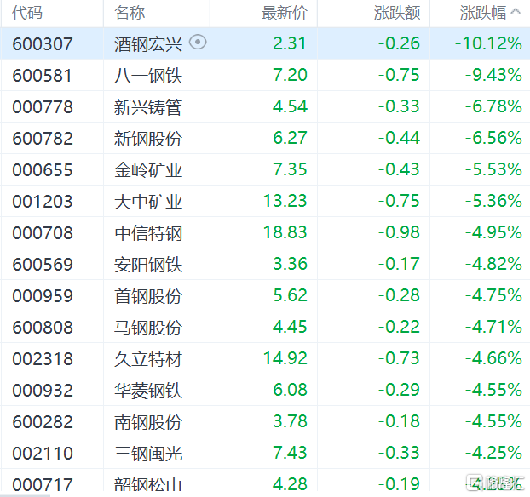Image resolution: width=530 pixels, height=497 pixels.
Task: Open stock 南钢股份
Action: pyautogui.click(x=148, y=422)
